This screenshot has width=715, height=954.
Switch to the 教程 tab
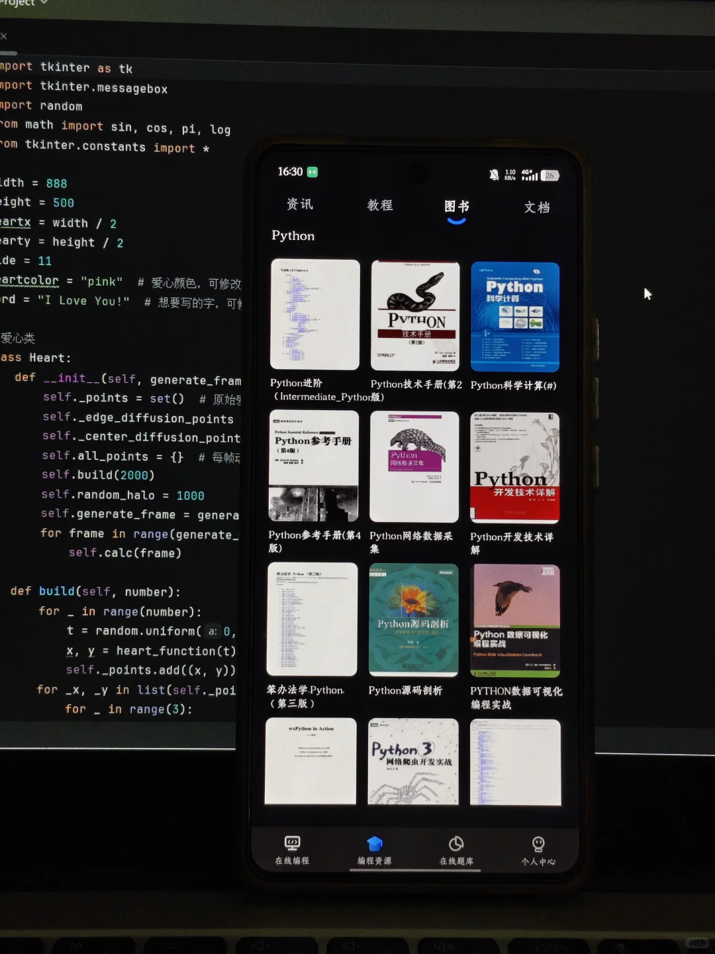coord(380,205)
